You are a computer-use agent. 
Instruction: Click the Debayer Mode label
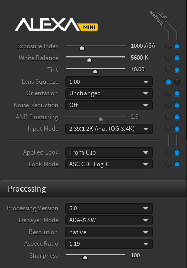tap(38, 220)
